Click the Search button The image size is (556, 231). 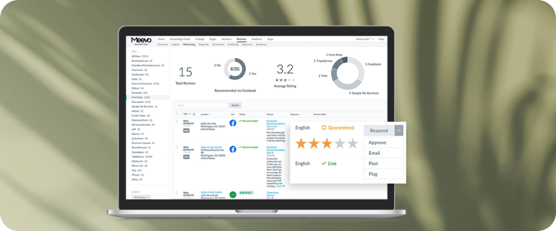(x=235, y=105)
